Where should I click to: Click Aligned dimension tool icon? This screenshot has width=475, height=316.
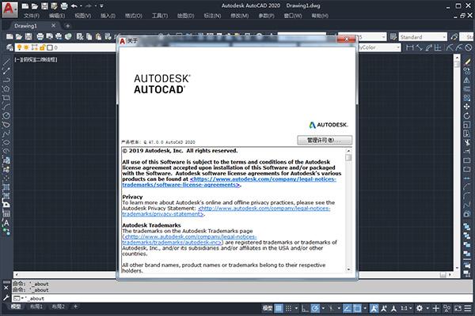point(419,47)
